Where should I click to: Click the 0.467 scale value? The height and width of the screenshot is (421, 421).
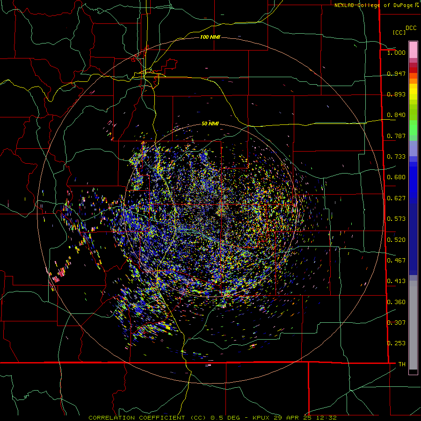396,261
